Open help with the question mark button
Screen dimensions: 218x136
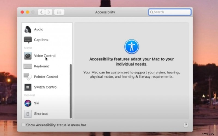click(186, 125)
